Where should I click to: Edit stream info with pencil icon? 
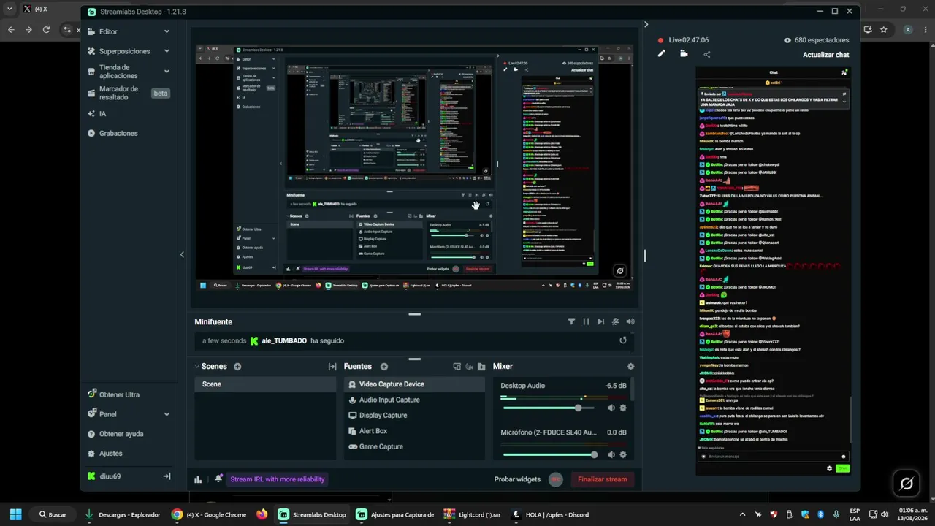point(662,53)
